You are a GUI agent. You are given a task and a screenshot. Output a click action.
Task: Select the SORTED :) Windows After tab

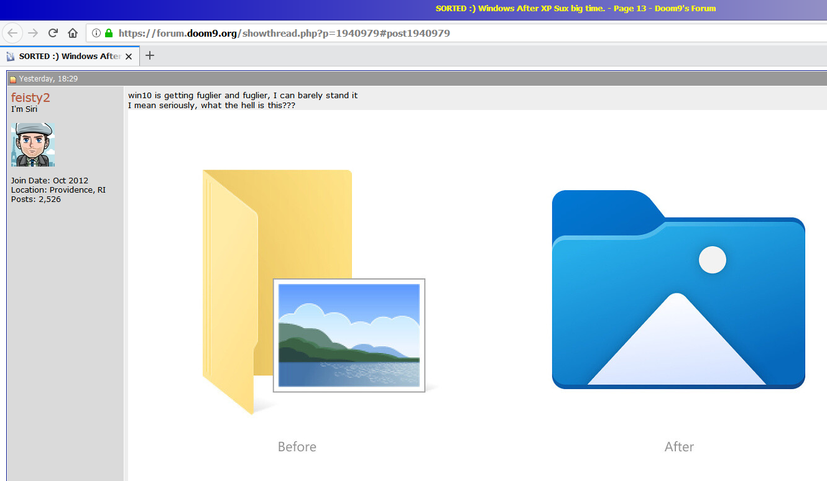68,56
